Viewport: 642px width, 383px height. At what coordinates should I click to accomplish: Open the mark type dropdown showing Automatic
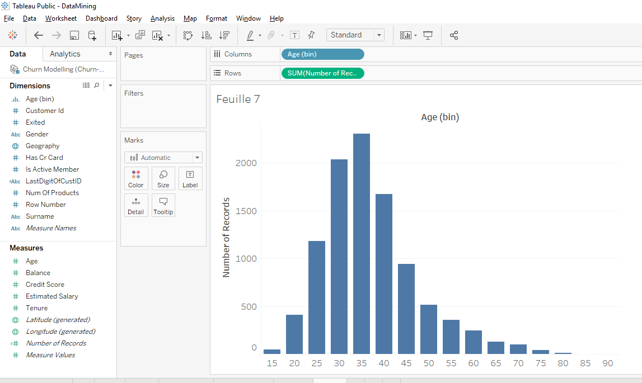click(163, 157)
